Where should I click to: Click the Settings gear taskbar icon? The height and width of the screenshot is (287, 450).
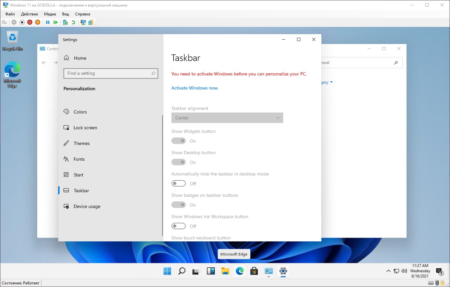283,271
